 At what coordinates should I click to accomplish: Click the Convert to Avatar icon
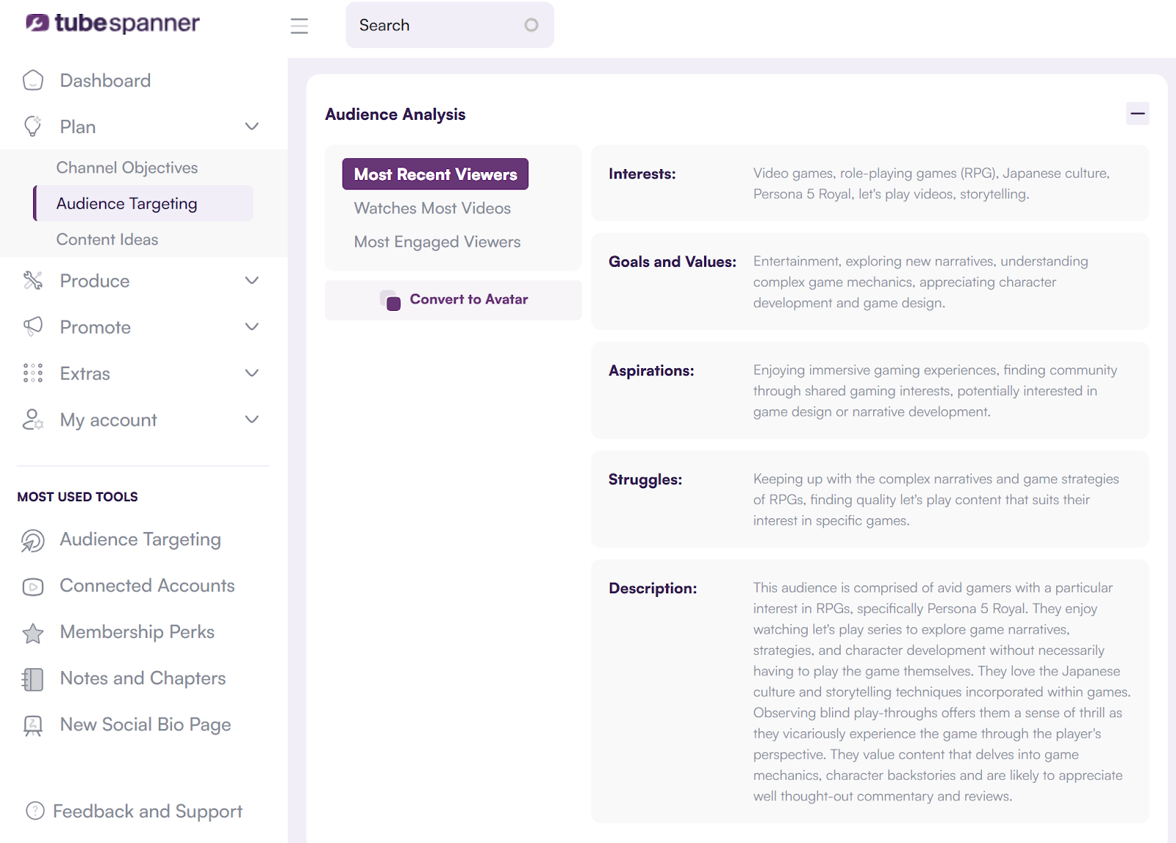tap(390, 300)
